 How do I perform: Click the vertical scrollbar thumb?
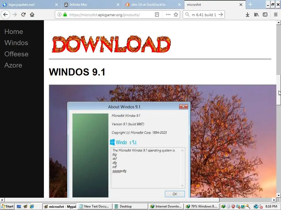279,90
